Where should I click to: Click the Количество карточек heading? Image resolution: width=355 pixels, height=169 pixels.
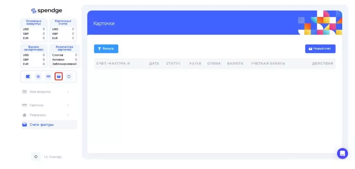tap(64, 48)
